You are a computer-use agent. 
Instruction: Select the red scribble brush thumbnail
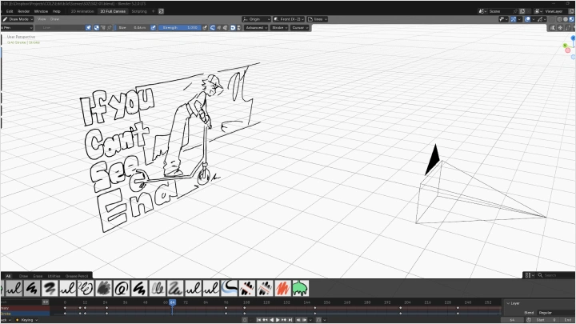[282, 289]
